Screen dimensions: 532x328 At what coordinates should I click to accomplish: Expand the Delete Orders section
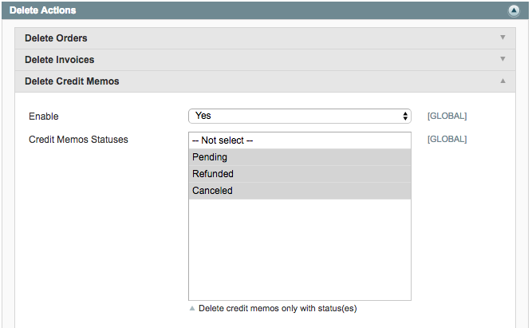[265, 38]
